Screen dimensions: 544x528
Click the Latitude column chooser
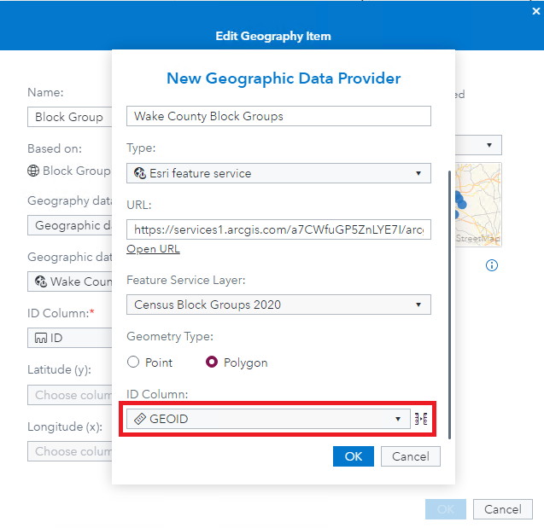(70, 395)
